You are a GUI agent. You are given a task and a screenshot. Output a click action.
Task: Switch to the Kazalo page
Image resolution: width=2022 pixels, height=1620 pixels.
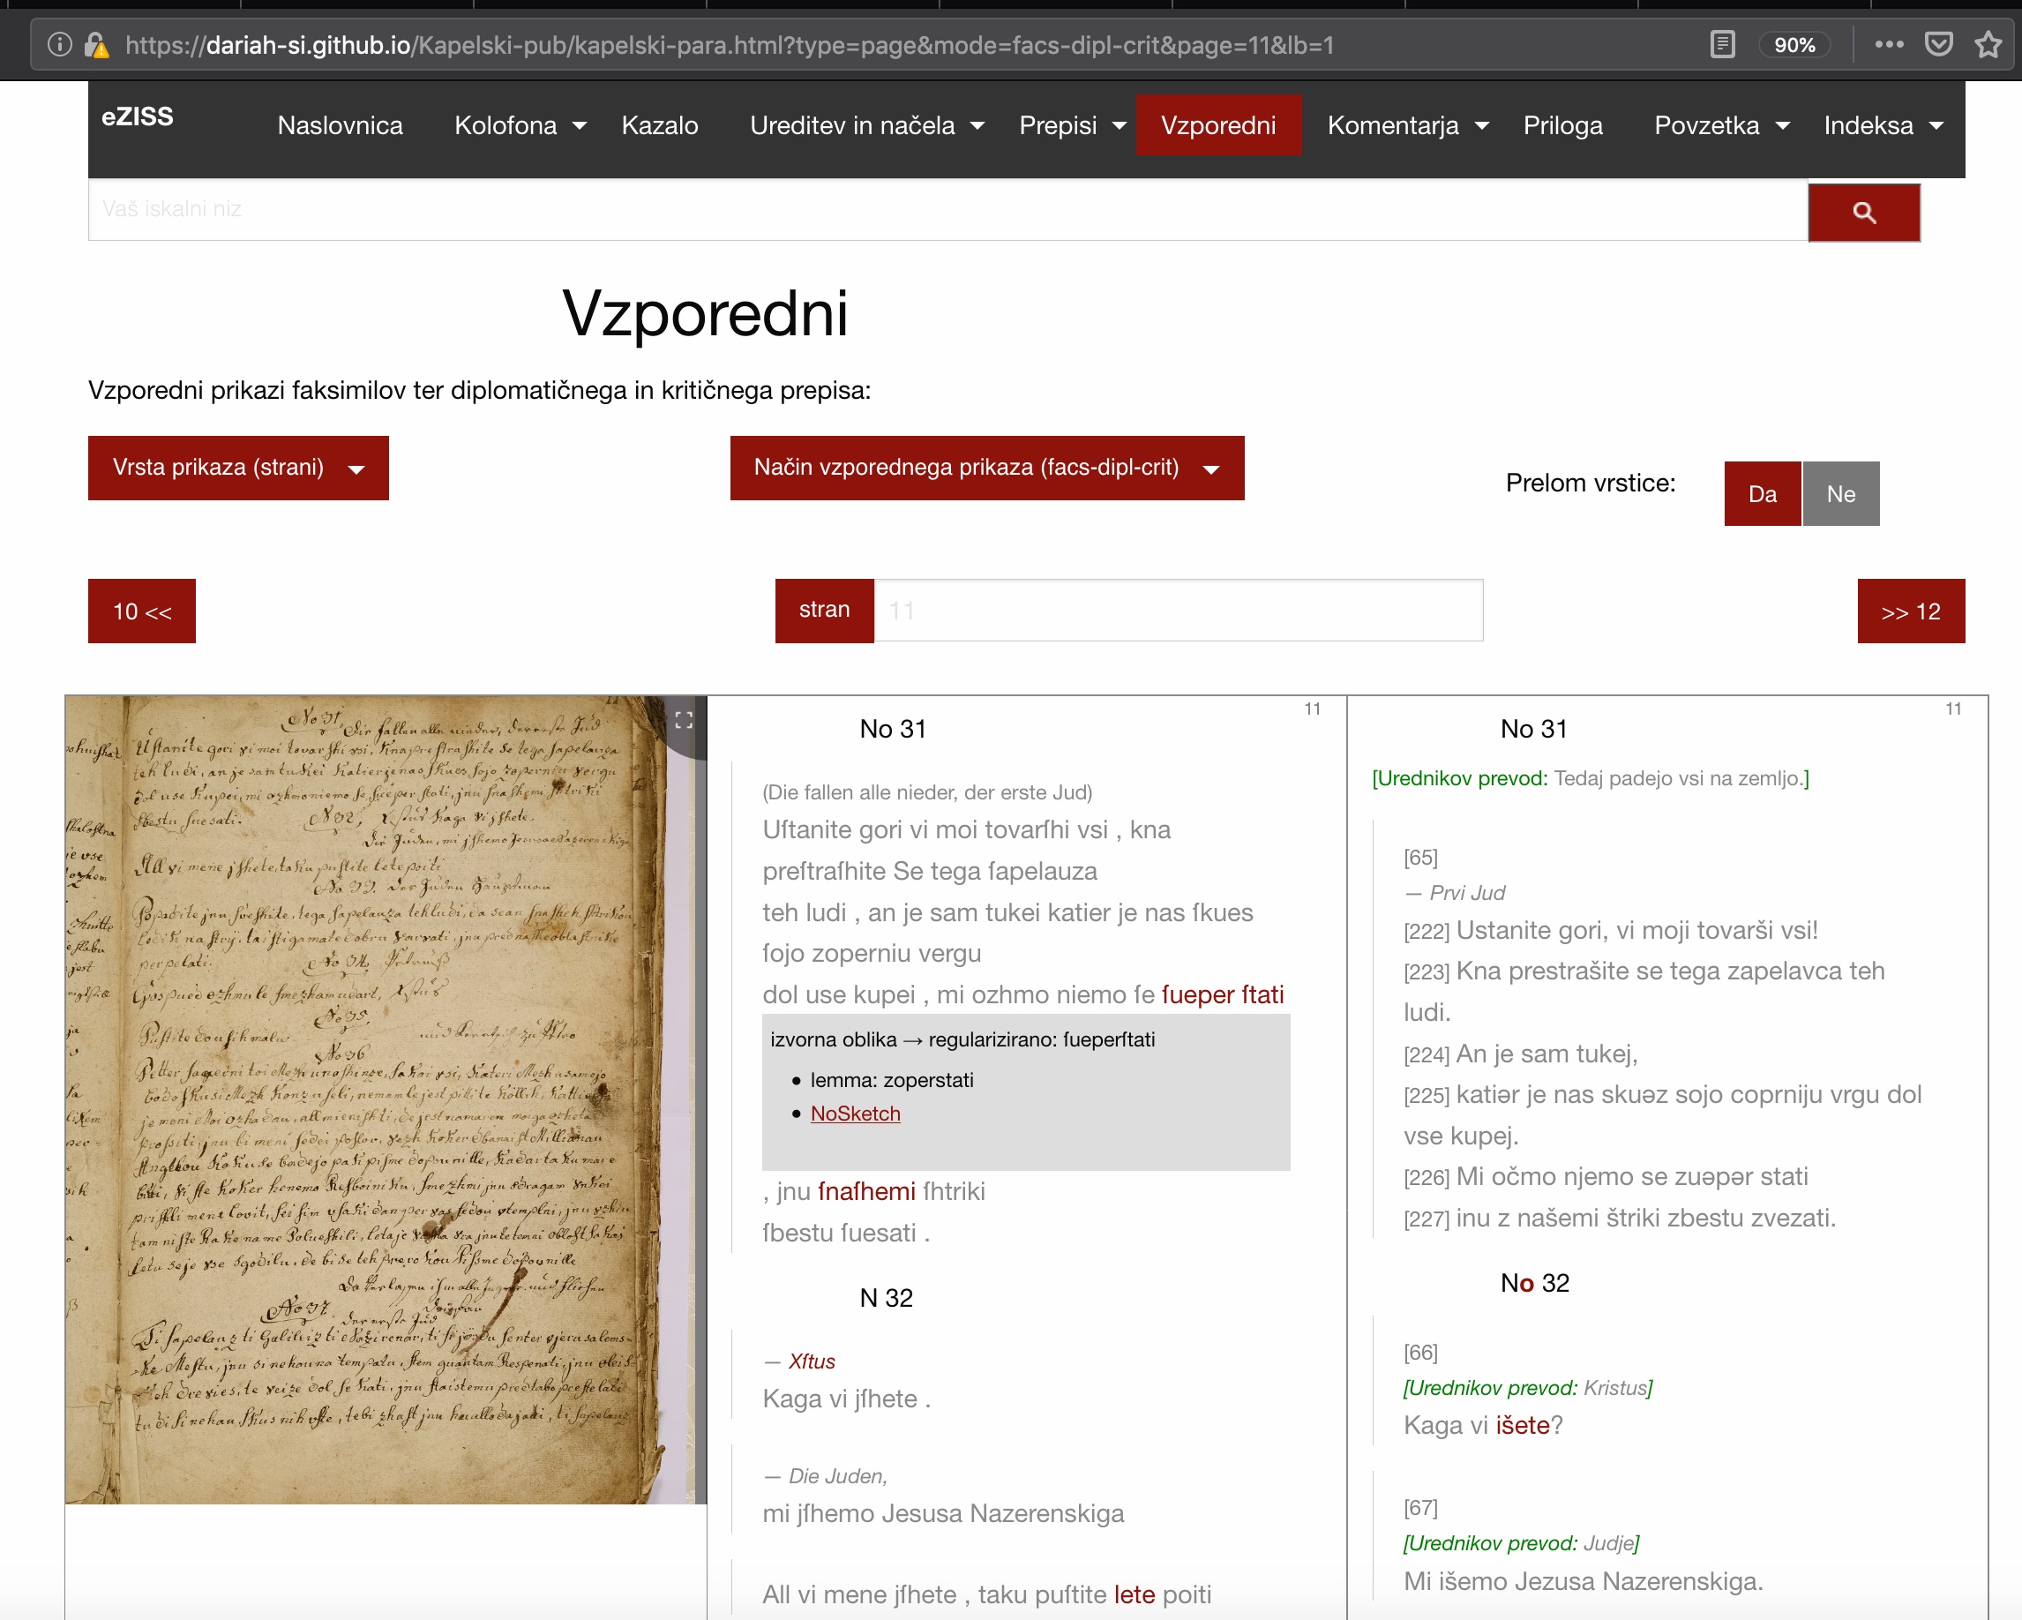(x=660, y=124)
